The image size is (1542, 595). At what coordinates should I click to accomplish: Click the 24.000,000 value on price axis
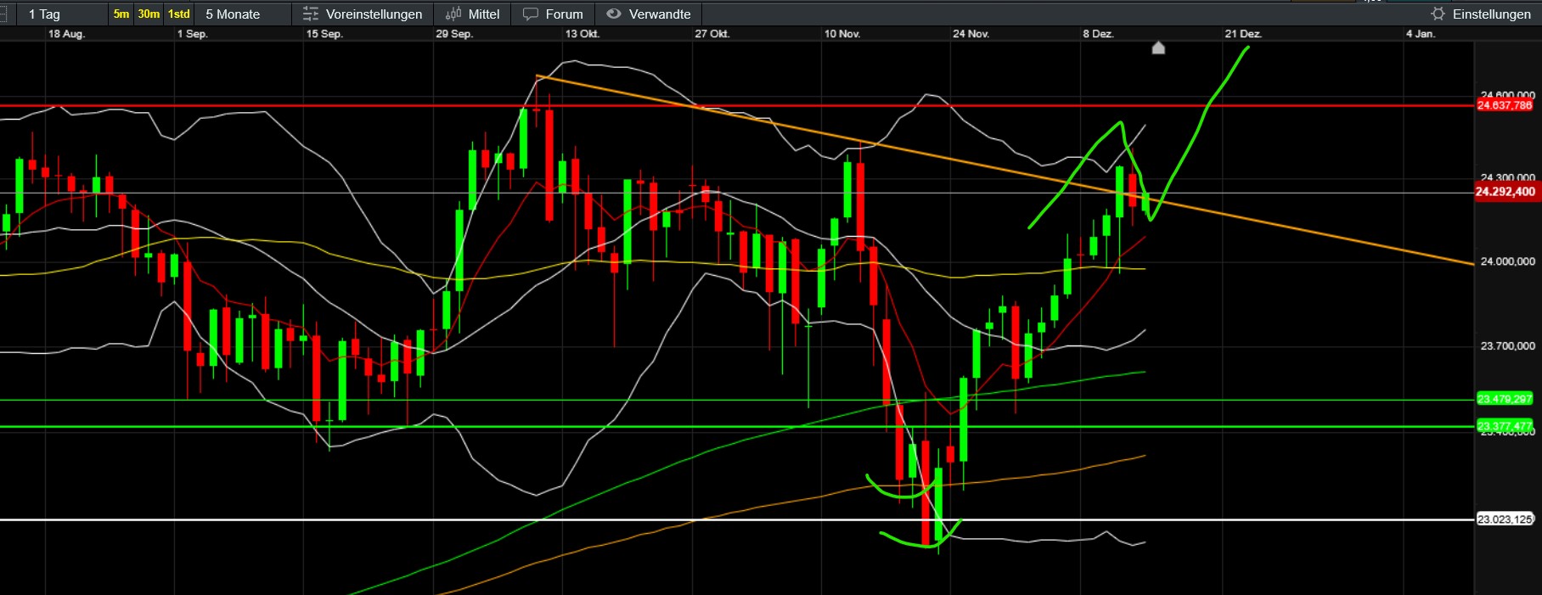(1507, 261)
